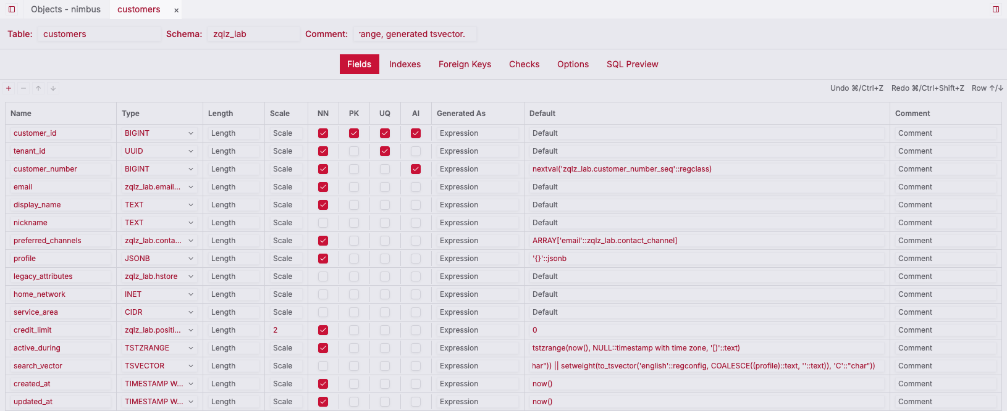Click Undo ⌘/Ctrl+Z hint
This screenshot has height=411, width=1007.
pos(857,88)
